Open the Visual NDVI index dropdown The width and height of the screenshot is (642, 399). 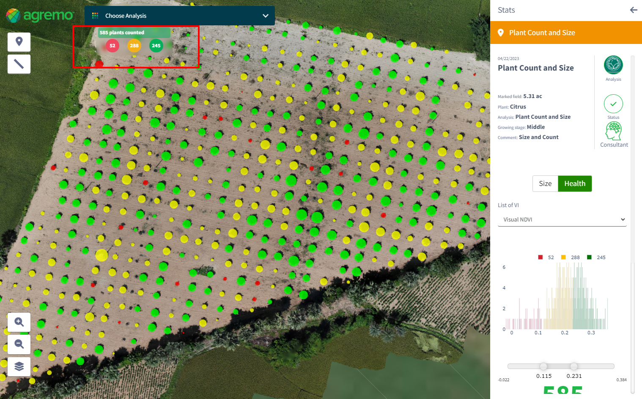[562, 219]
